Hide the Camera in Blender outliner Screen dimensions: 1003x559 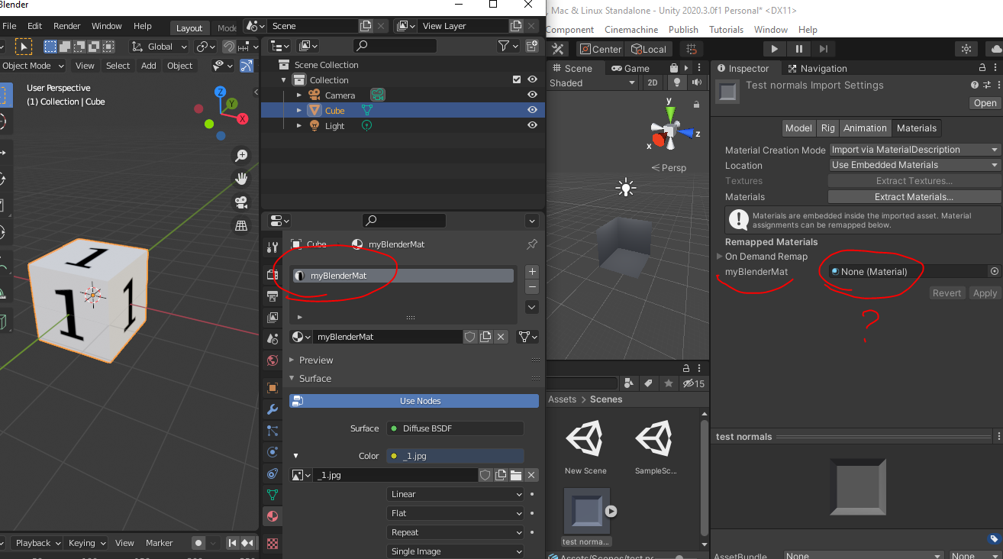pos(532,95)
